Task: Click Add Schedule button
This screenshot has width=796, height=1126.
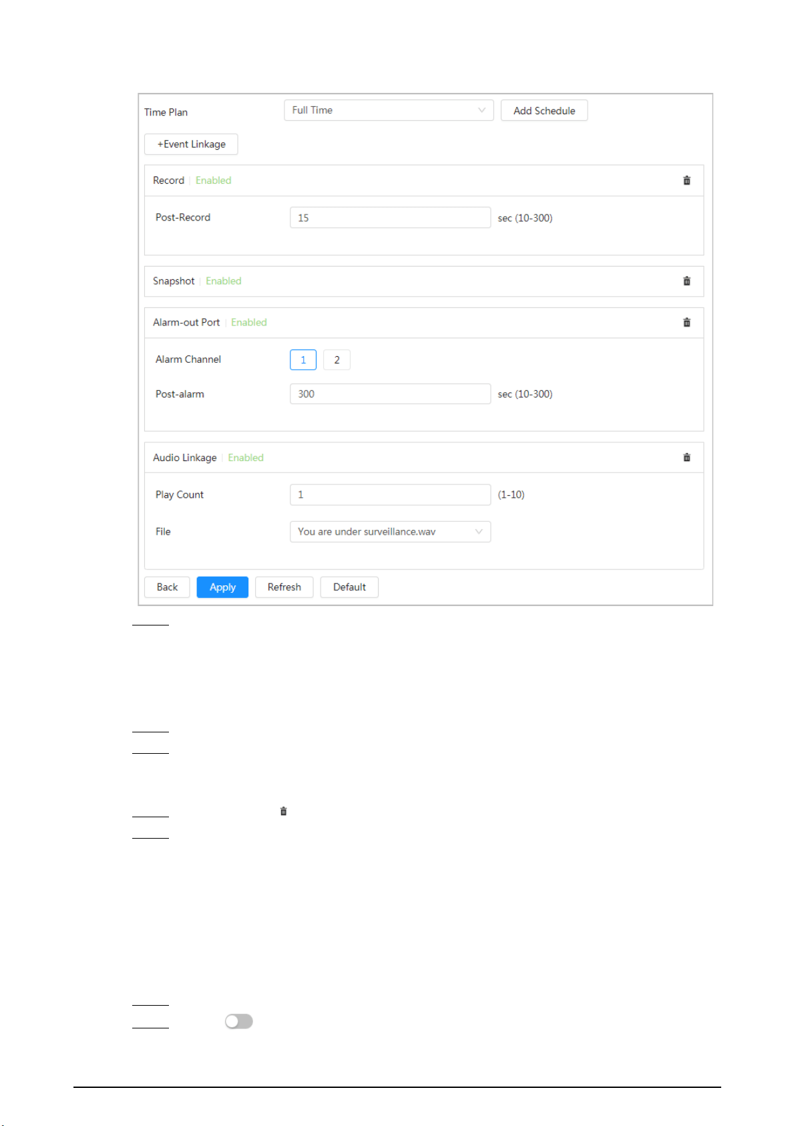Action: [544, 110]
